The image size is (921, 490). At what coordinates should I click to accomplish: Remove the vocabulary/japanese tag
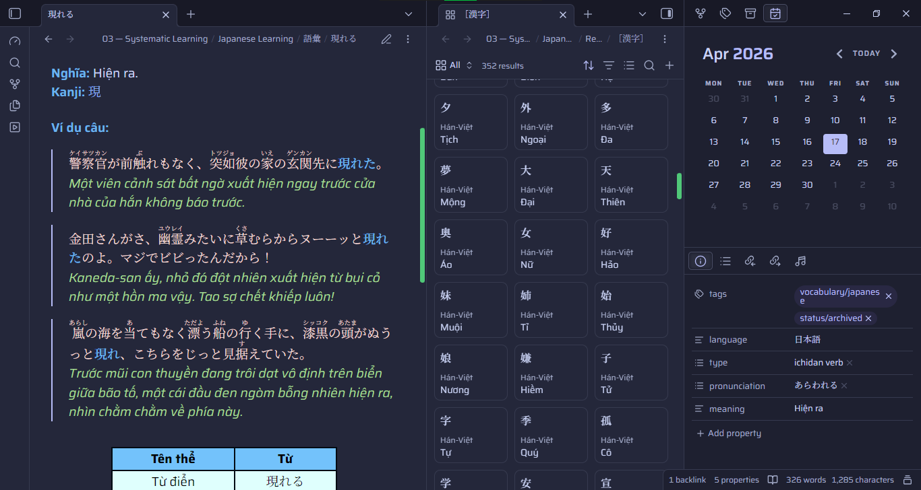[x=889, y=296]
